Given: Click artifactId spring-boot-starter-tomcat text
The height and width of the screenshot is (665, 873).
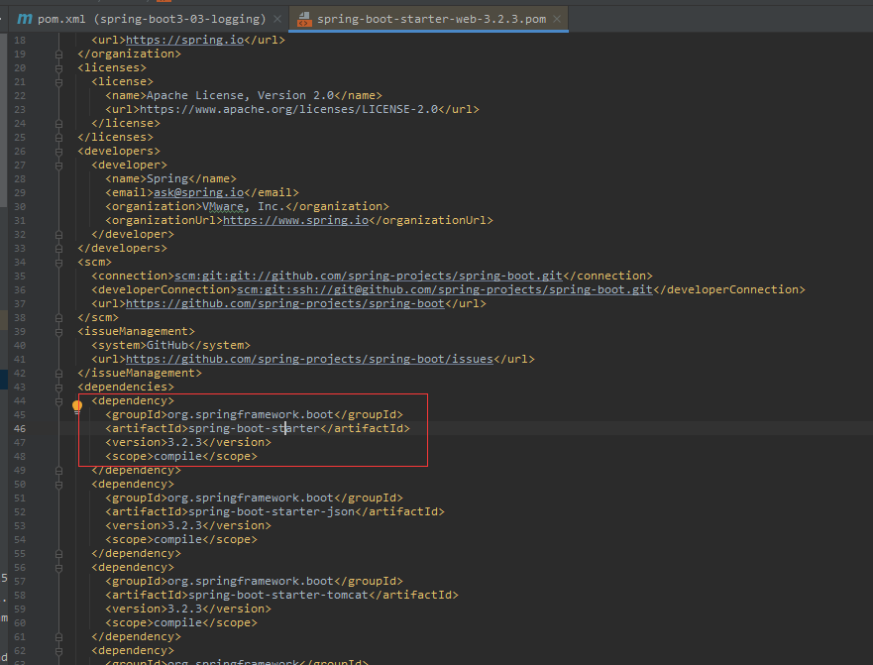Looking at the screenshot, I should [x=278, y=596].
